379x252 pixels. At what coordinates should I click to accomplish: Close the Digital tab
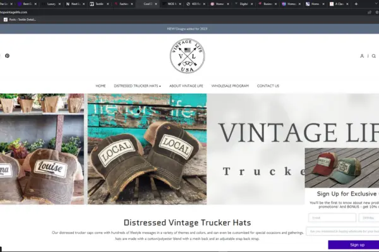click(251, 4)
